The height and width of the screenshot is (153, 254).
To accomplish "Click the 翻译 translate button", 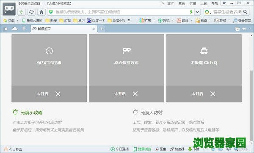I will tap(183, 21).
